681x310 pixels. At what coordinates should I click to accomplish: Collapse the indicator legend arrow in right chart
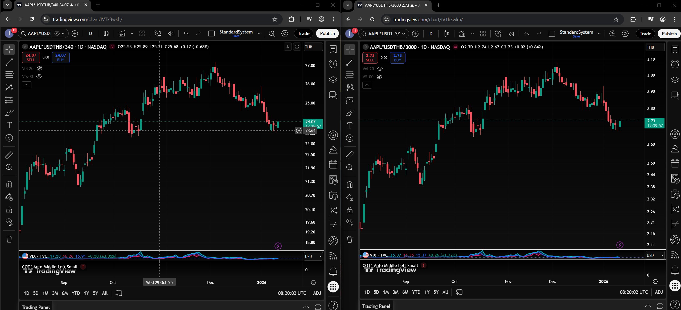[367, 85]
